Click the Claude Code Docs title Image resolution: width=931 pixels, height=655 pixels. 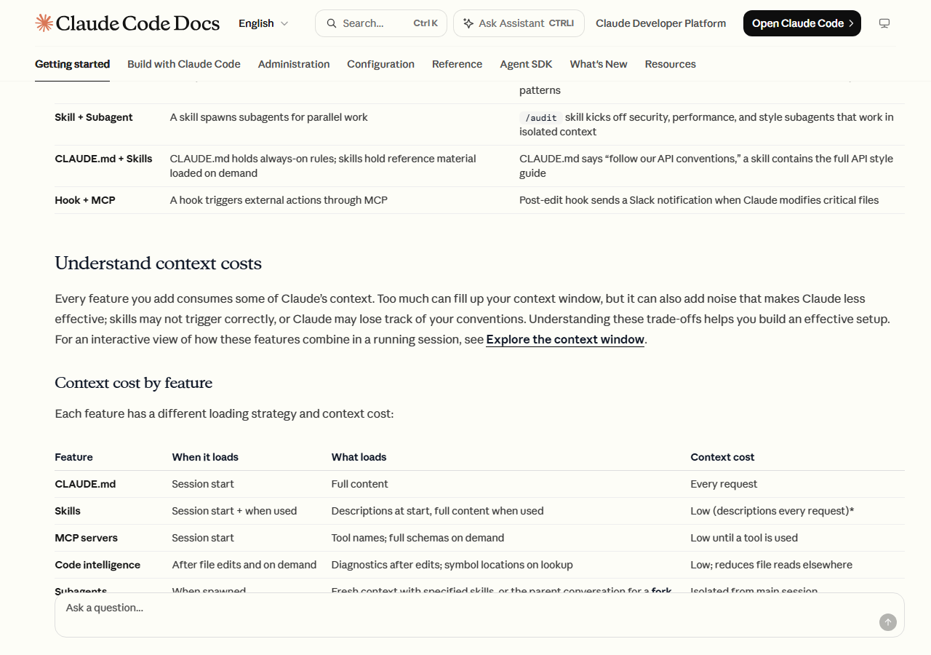click(137, 23)
